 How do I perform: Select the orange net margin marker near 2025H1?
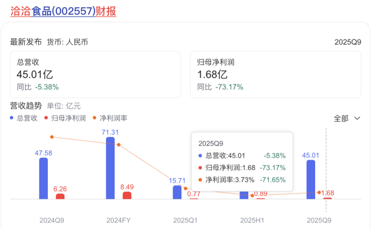tap(252, 195)
